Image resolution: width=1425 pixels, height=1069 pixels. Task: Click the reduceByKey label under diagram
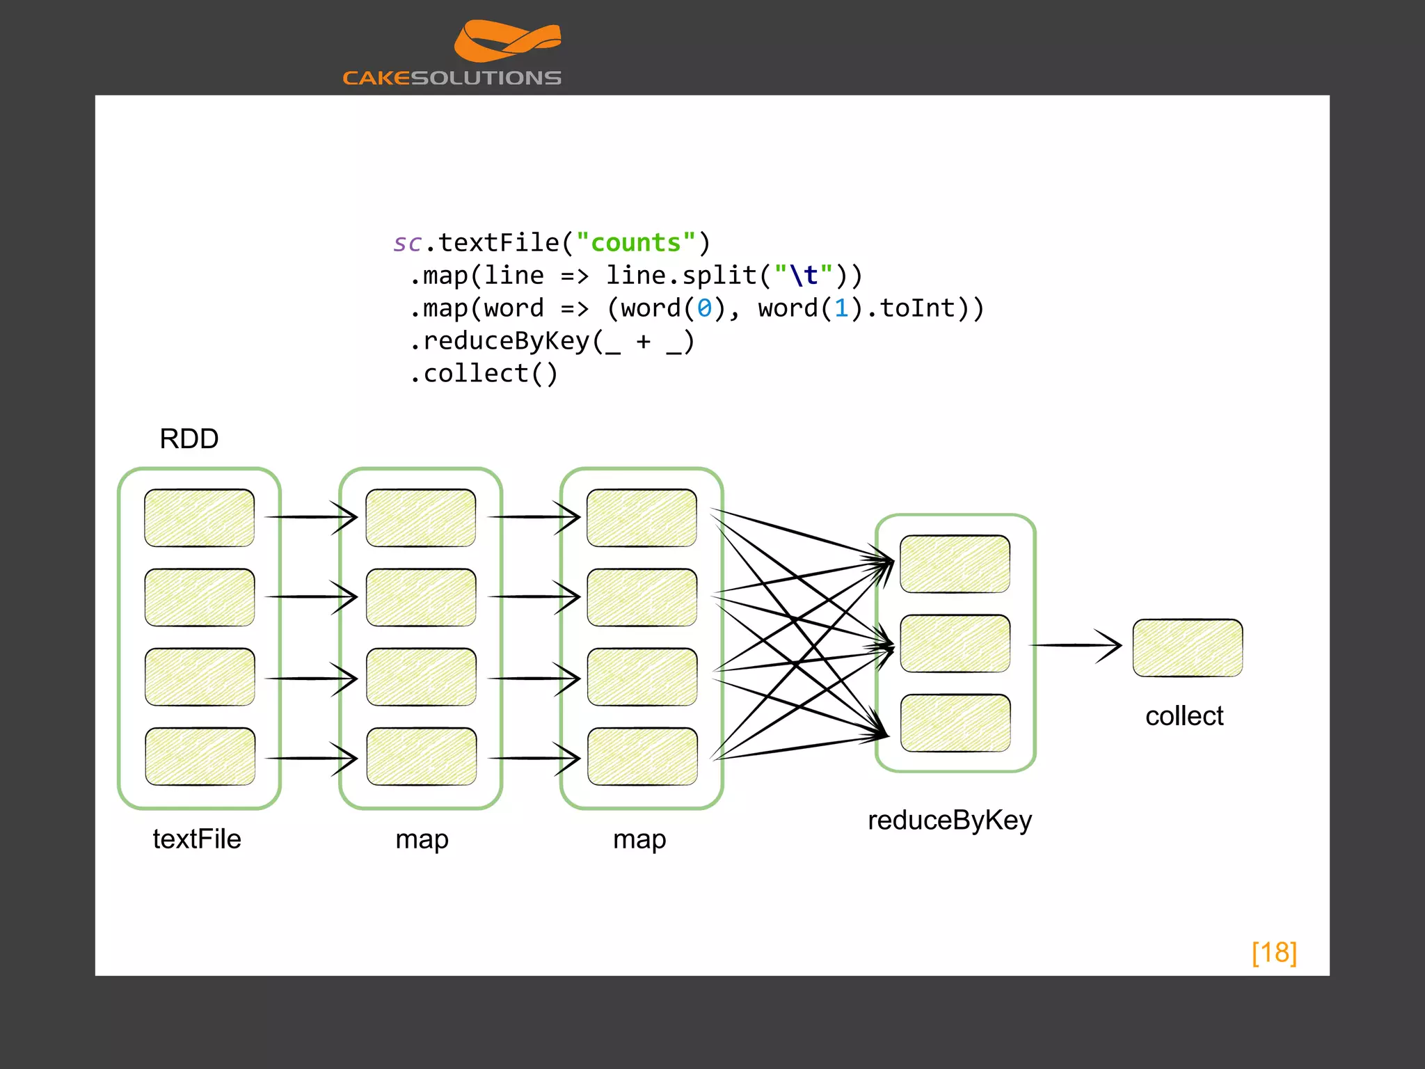point(949,821)
